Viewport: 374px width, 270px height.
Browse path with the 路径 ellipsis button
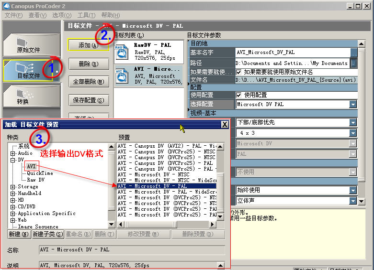[354, 63]
